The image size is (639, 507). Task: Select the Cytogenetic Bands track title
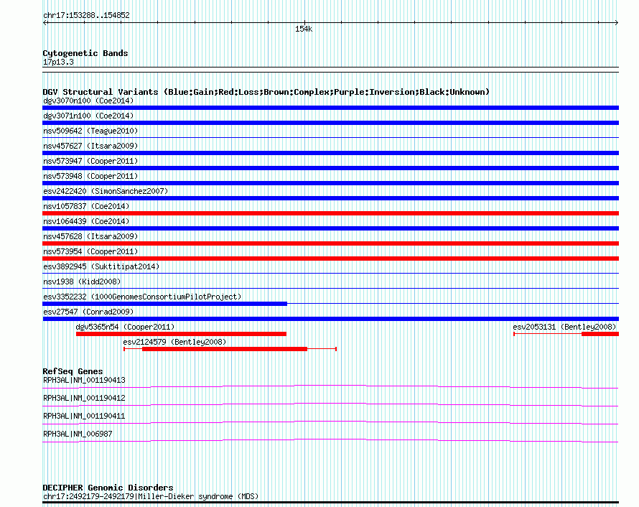pos(85,53)
